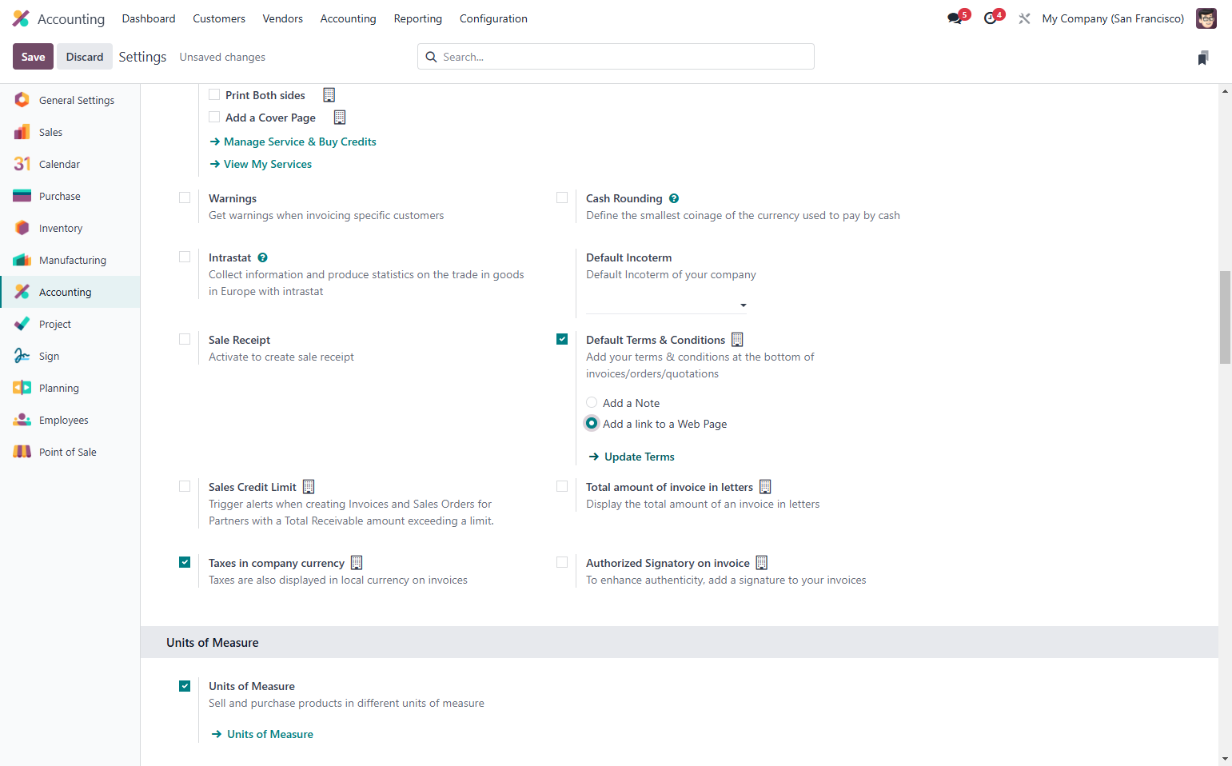This screenshot has width=1232, height=766.
Task: Click the Discard button
Action: (x=85, y=57)
